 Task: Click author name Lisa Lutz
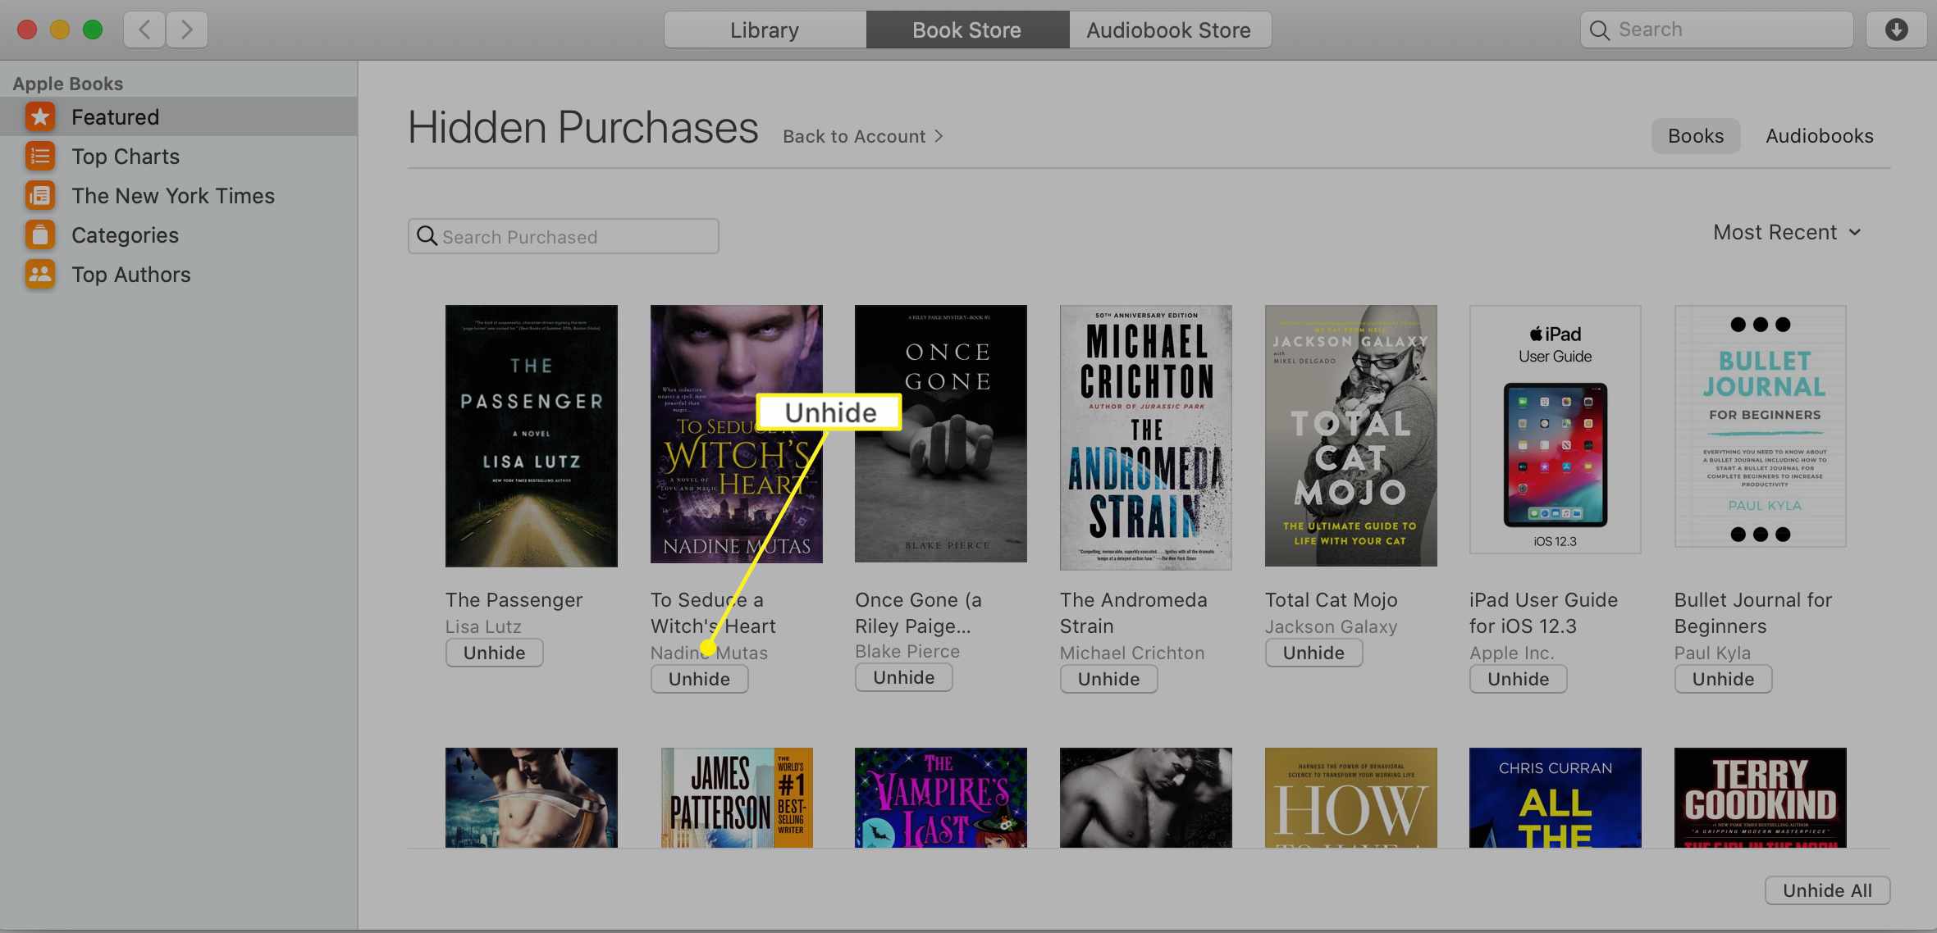[483, 626]
